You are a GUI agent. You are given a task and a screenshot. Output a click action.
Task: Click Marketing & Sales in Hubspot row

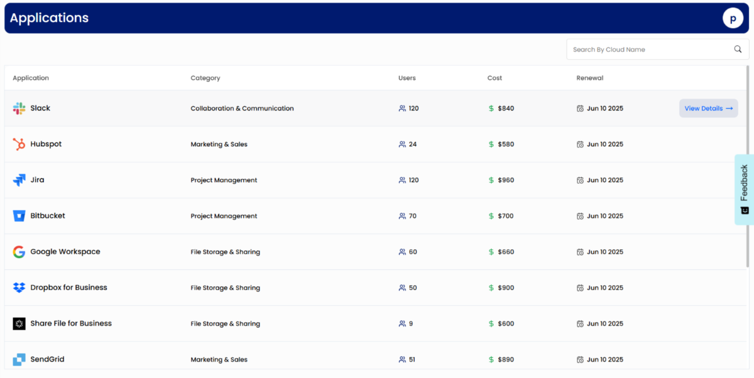point(219,144)
